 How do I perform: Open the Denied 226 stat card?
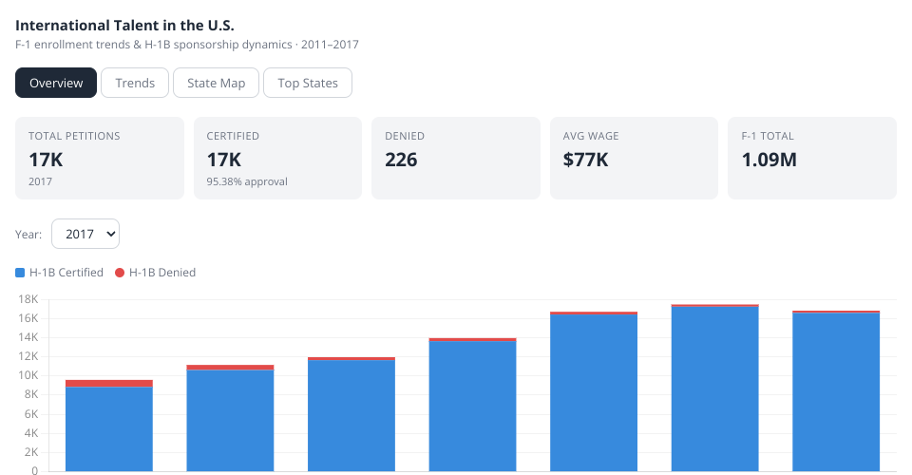pos(455,158)
